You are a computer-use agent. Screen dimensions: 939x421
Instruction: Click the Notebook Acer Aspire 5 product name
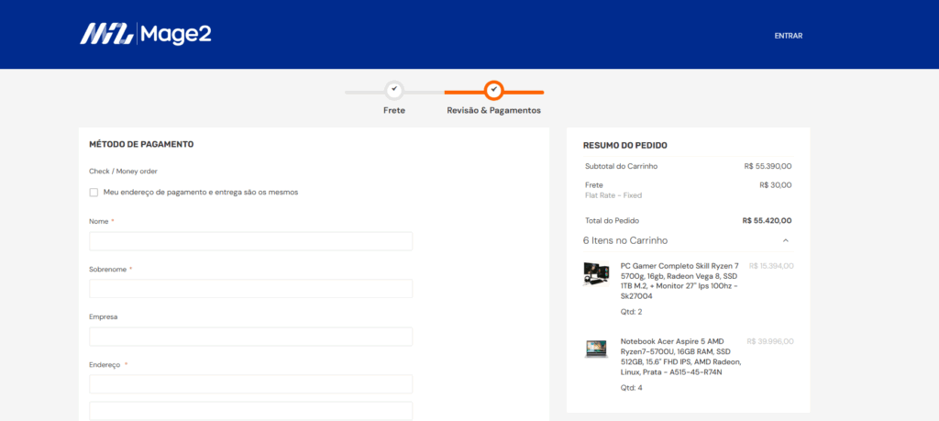tap(679, 357)
